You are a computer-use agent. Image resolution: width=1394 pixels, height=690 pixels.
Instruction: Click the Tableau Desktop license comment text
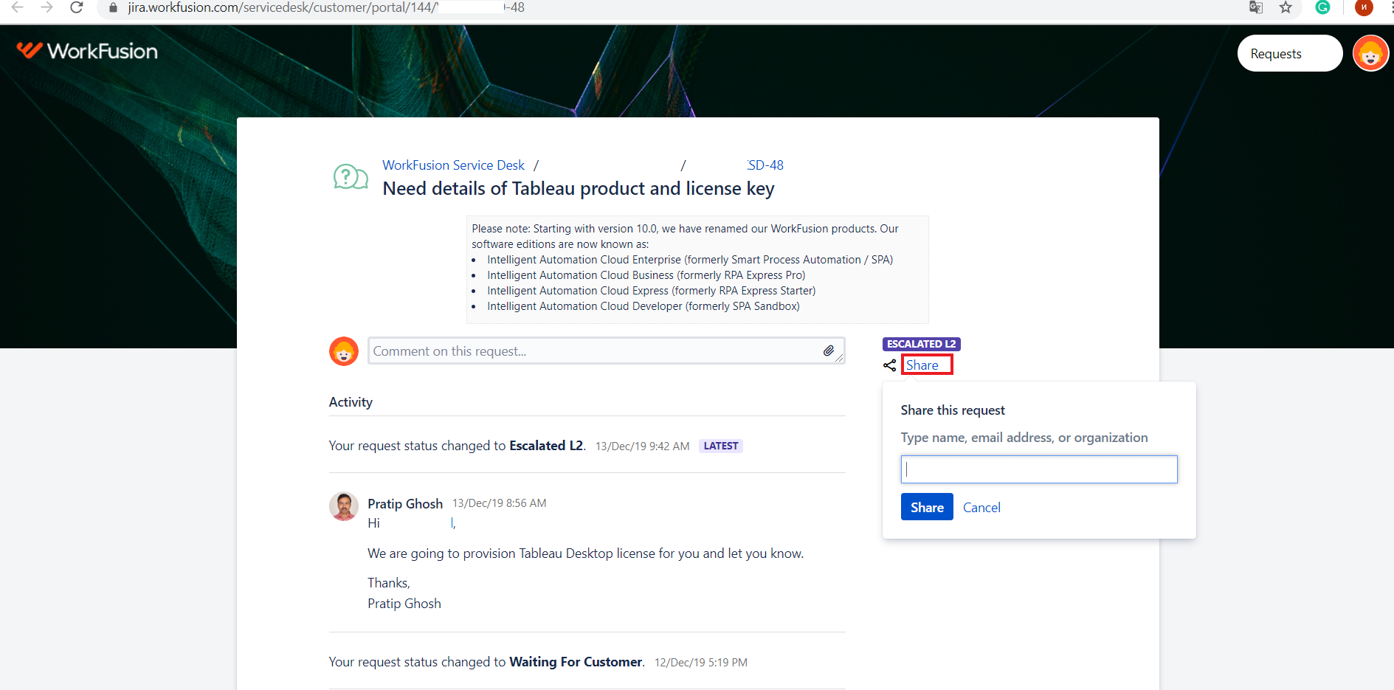[x=586, y=553]
